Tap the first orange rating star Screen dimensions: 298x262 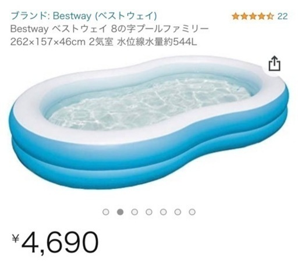tap(236, 16)
